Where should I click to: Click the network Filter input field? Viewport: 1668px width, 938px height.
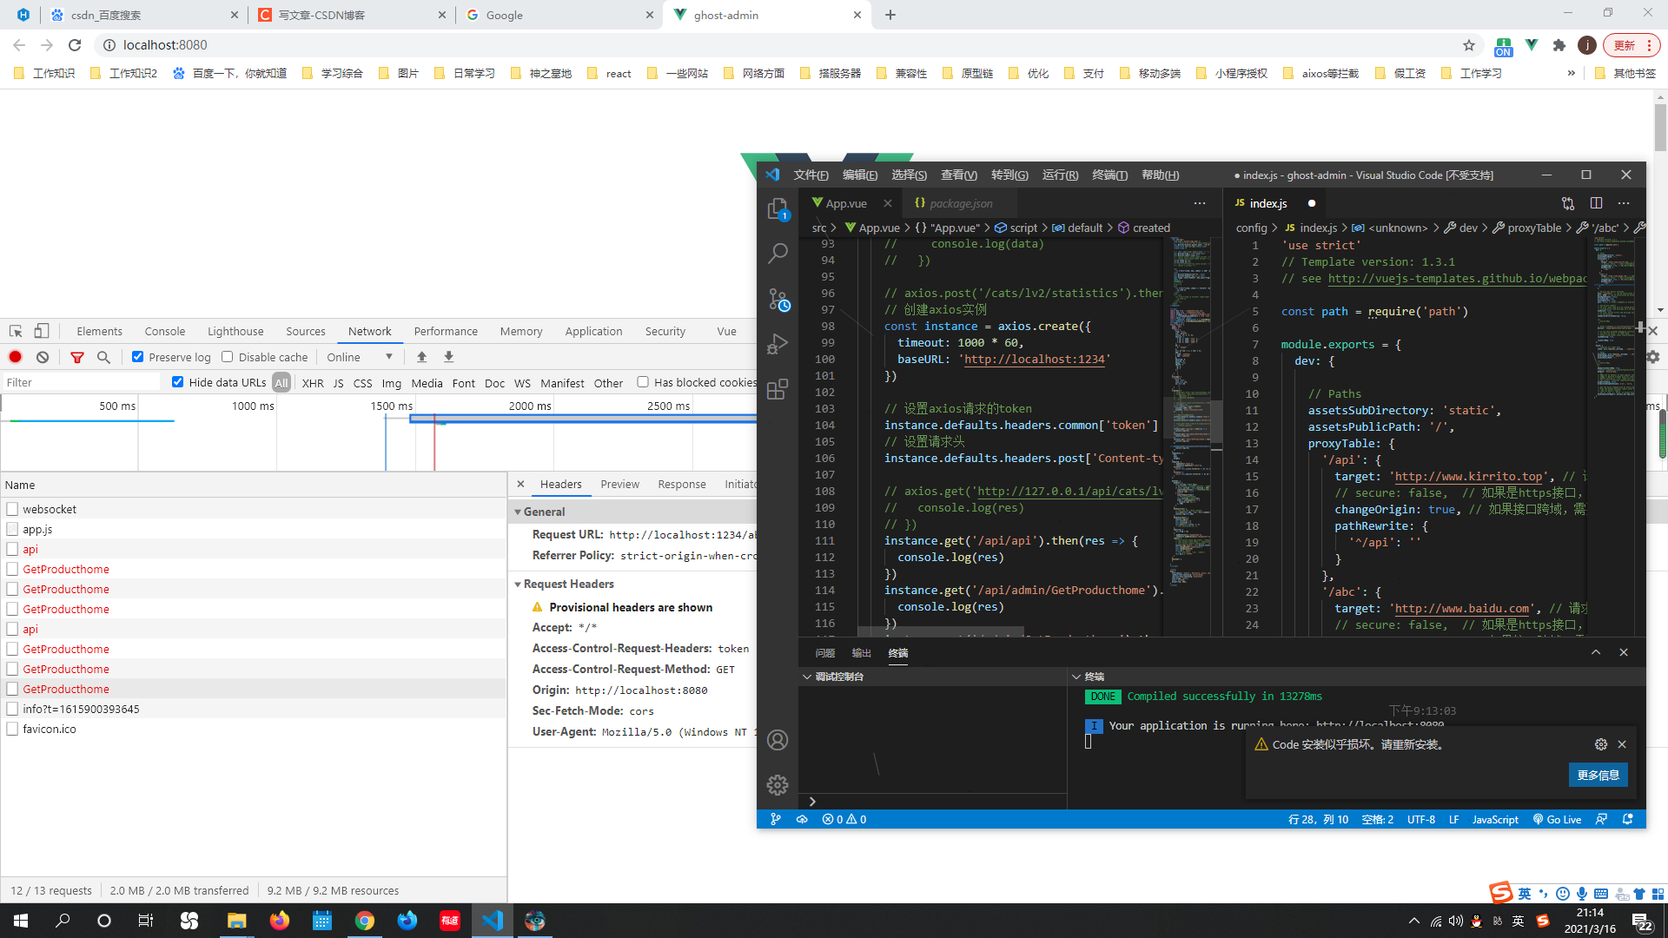[x=80, y=382]
